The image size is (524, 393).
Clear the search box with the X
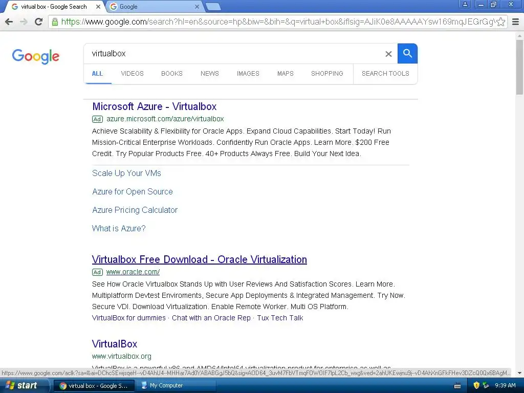click(388, 54)
